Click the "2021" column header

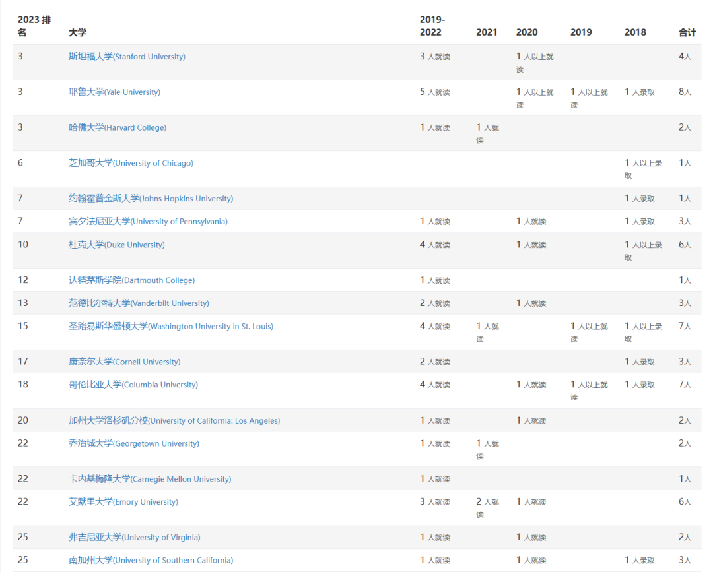click(487, 32)
